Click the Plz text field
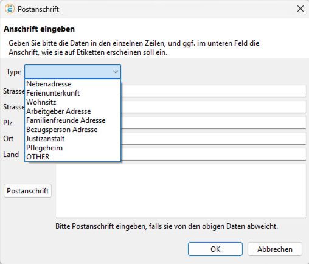This screenshot has height=264, width=309. click(x=214, y=122)
